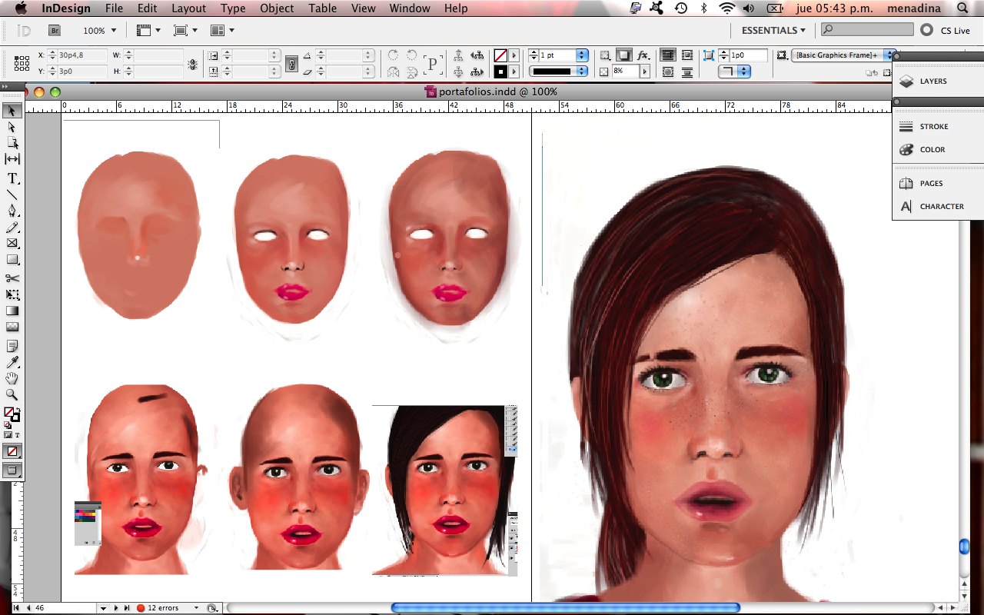Click the rotate 90° counter-clockwise icon

coord(412,55)
